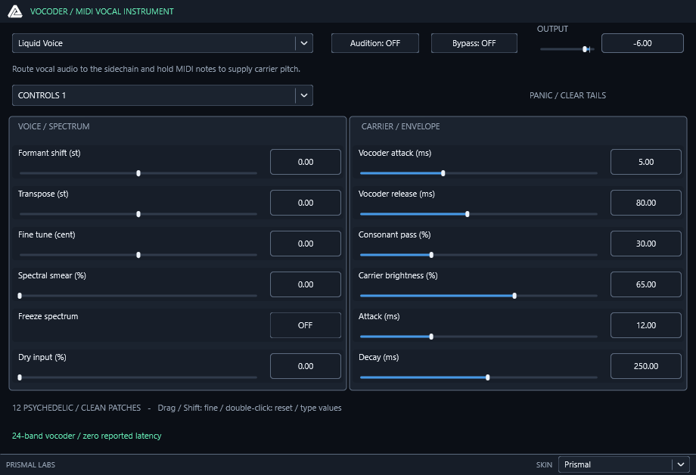Click the Fine tune slider handle

(x=138, y=255)
